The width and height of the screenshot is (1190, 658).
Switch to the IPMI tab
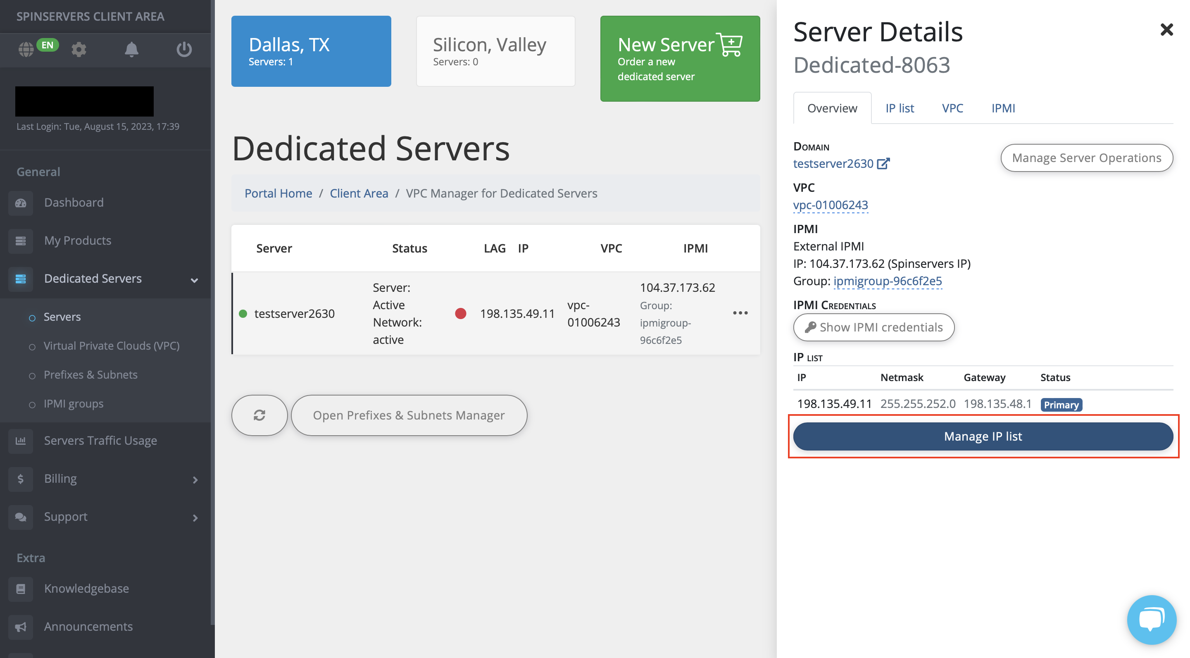1003,108
